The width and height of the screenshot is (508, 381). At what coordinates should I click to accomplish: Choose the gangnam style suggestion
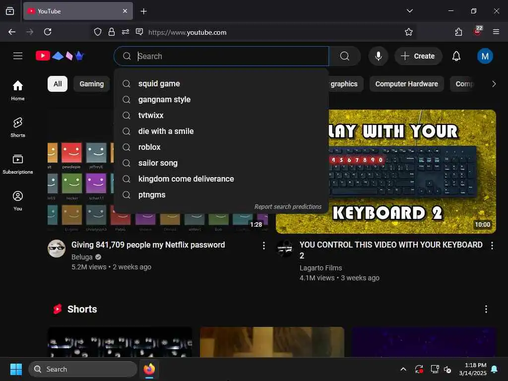[x=221, y=99]
